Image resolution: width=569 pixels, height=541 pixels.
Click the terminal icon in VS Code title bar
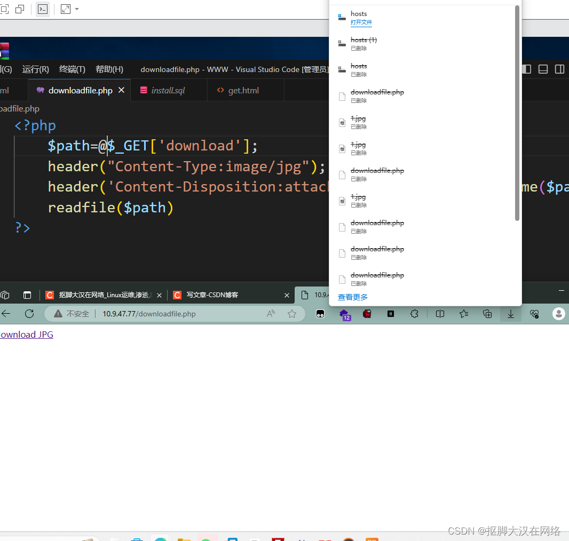tap(43, 9)
